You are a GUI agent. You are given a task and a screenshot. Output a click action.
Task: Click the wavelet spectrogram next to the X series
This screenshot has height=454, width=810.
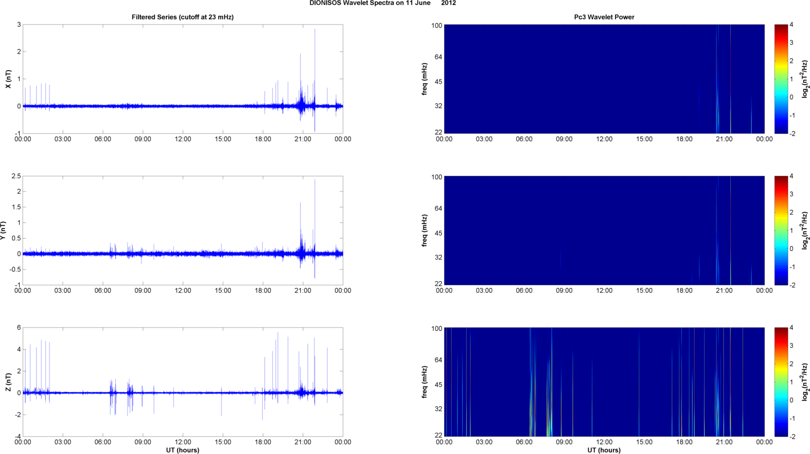(604, 79)
